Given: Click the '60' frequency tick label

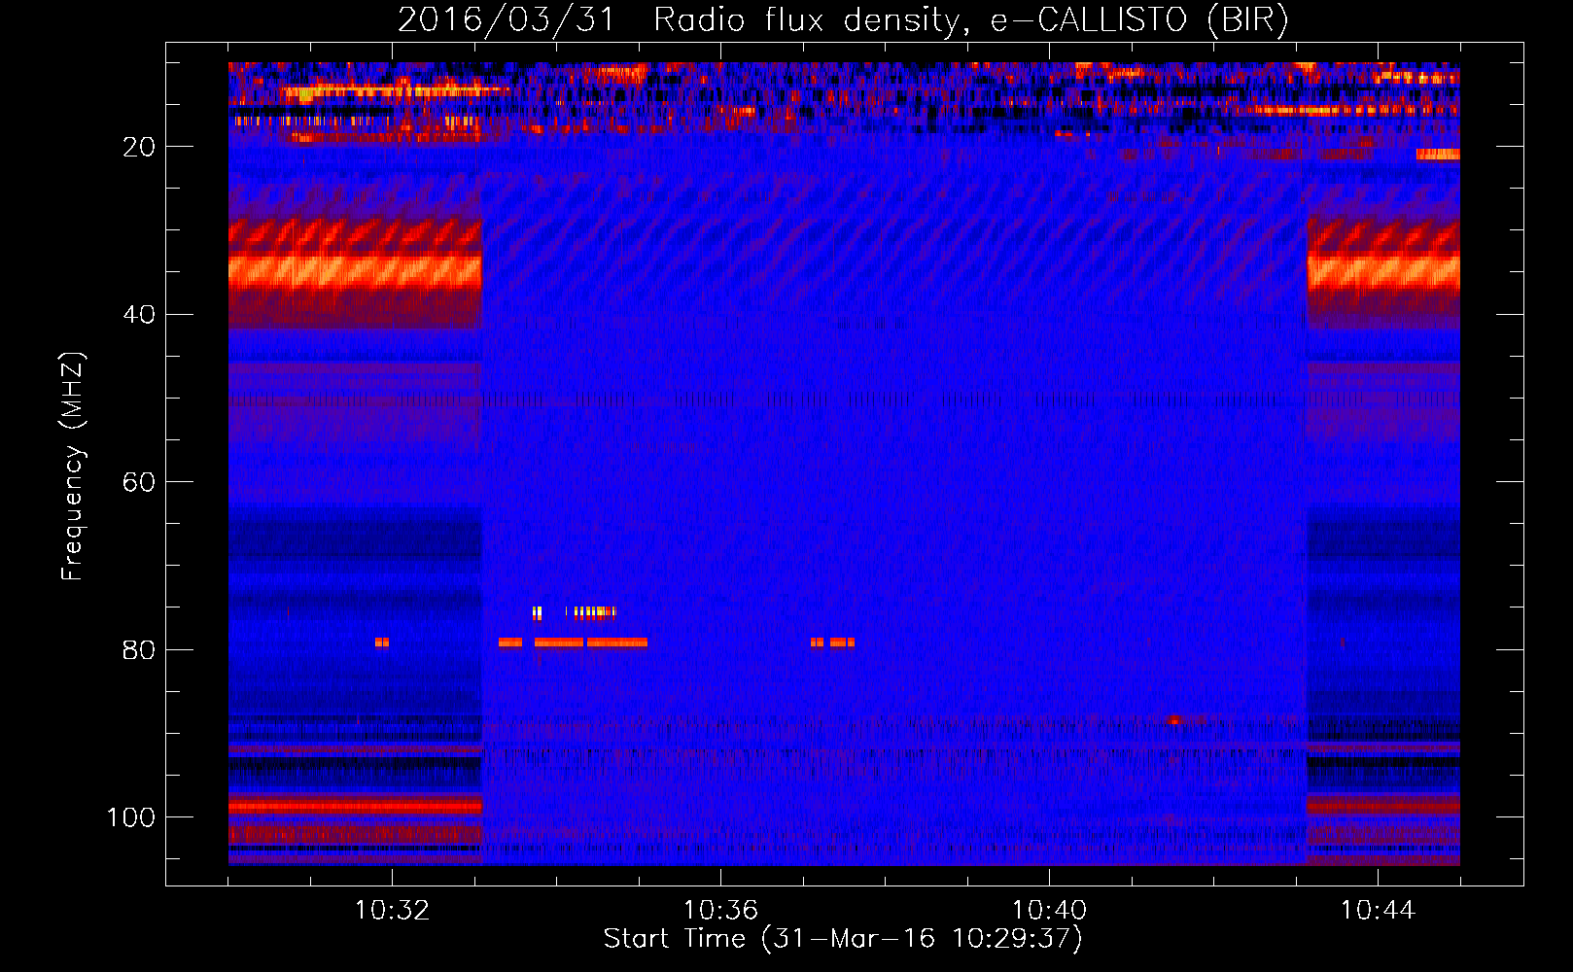Looking at the screenshot, I should (139, 483).
